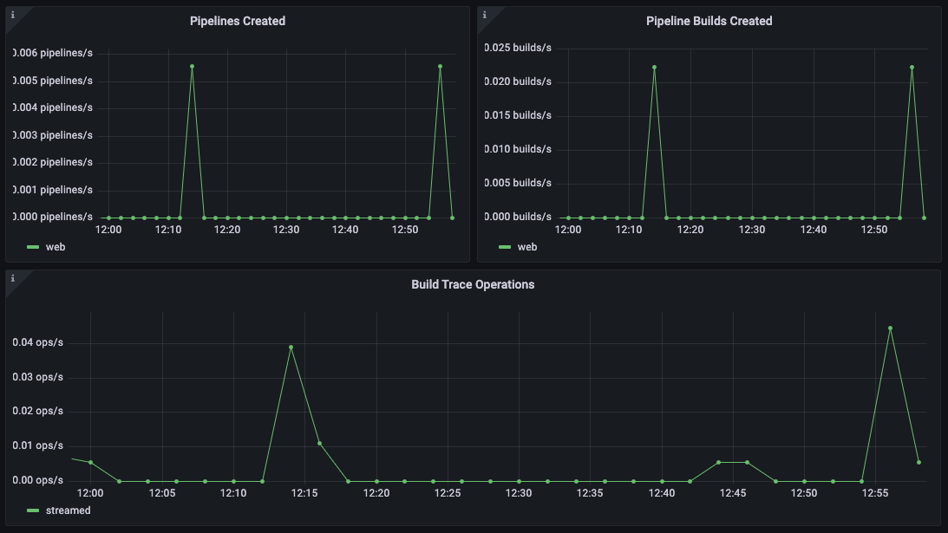Click the 12:14 spike in Pipeline Builds Created
This screenshot has width=948, height=533.
point(655,67)
